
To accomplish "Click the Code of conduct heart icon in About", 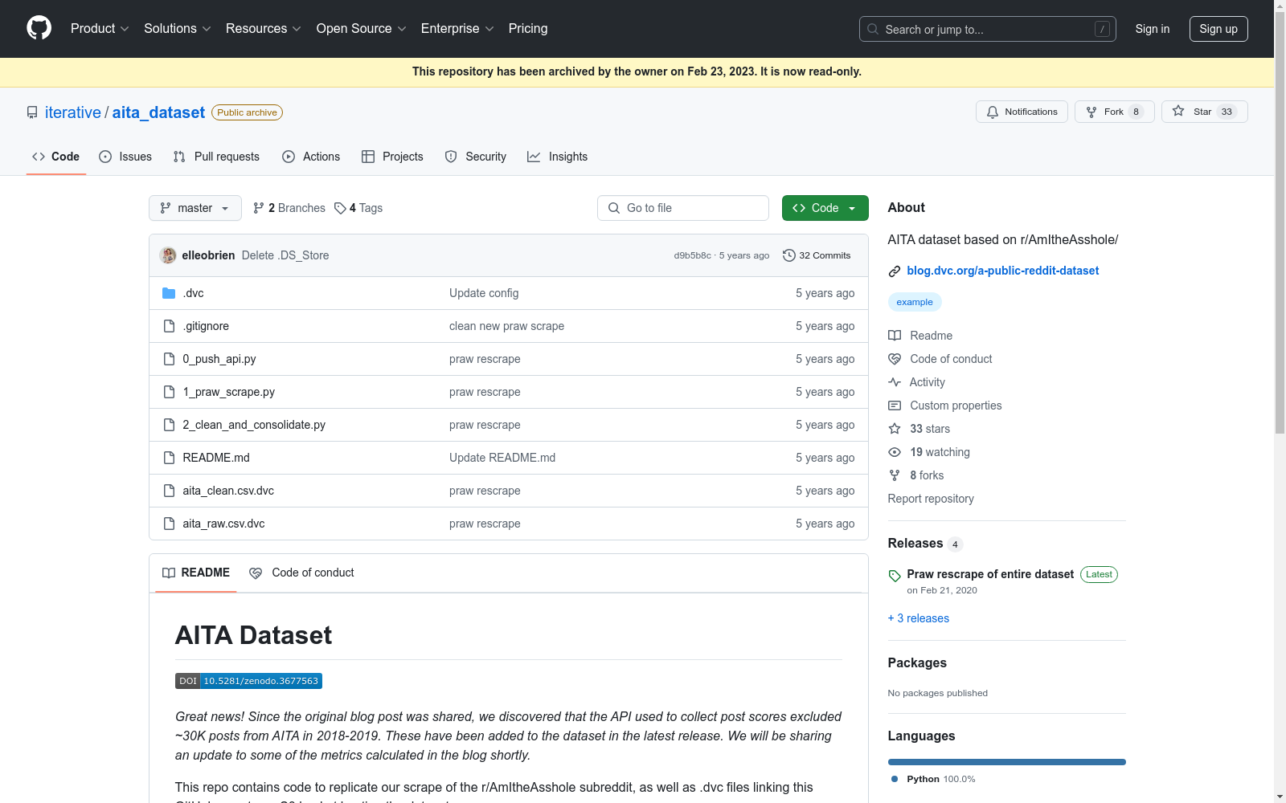I will click(895, 359).
